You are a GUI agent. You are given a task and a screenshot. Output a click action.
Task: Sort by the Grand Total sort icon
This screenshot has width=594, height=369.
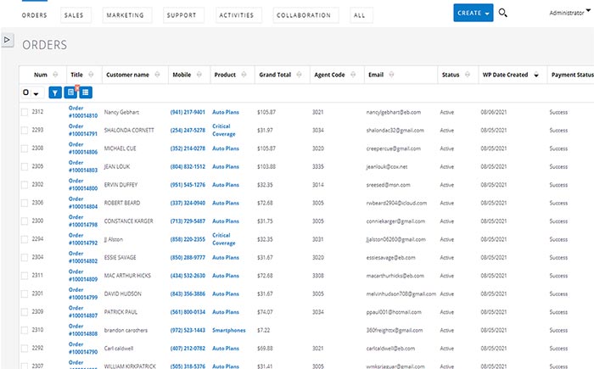pos(299,75)
